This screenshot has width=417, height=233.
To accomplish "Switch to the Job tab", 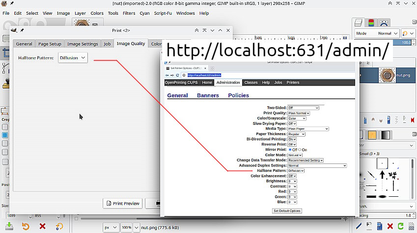I will [x=107, y=44].
